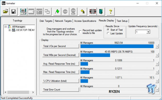162x100 pixels.
Task: Click the Total I/Os per Second button
Action: point(61,46)
